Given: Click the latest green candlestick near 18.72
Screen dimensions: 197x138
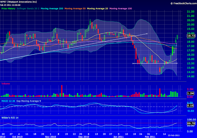Looking at the screenshot, I should coord(177,37).
